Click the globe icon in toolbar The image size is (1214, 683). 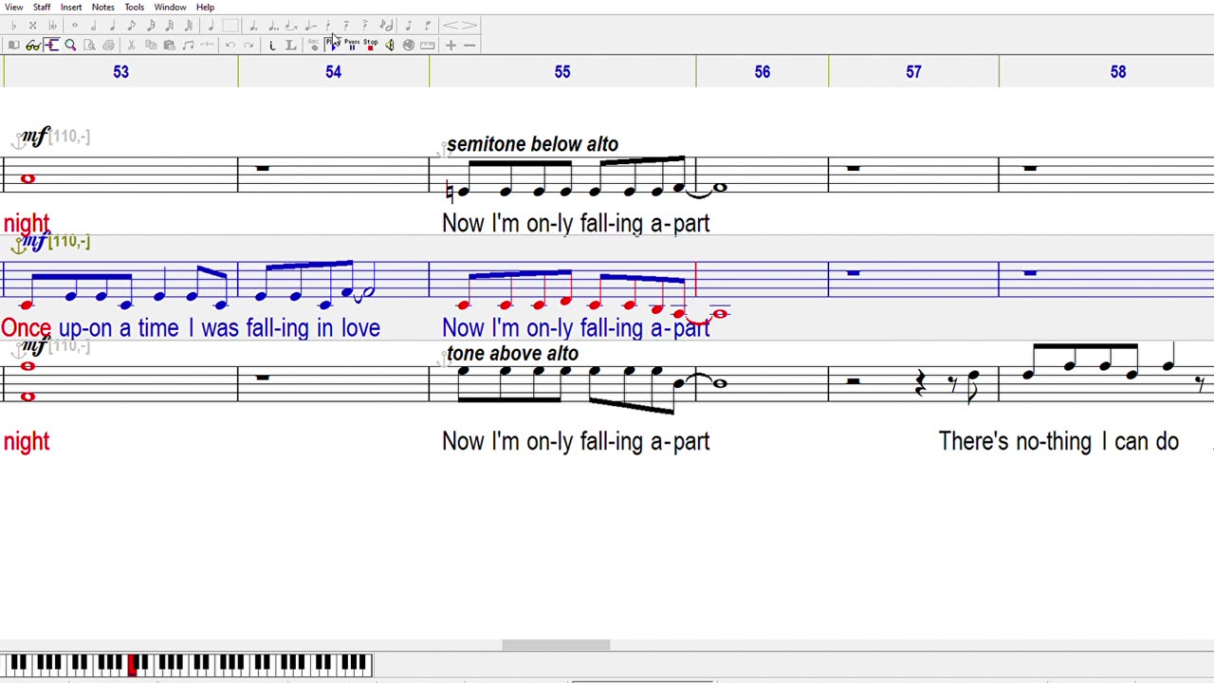click(409, 45)
